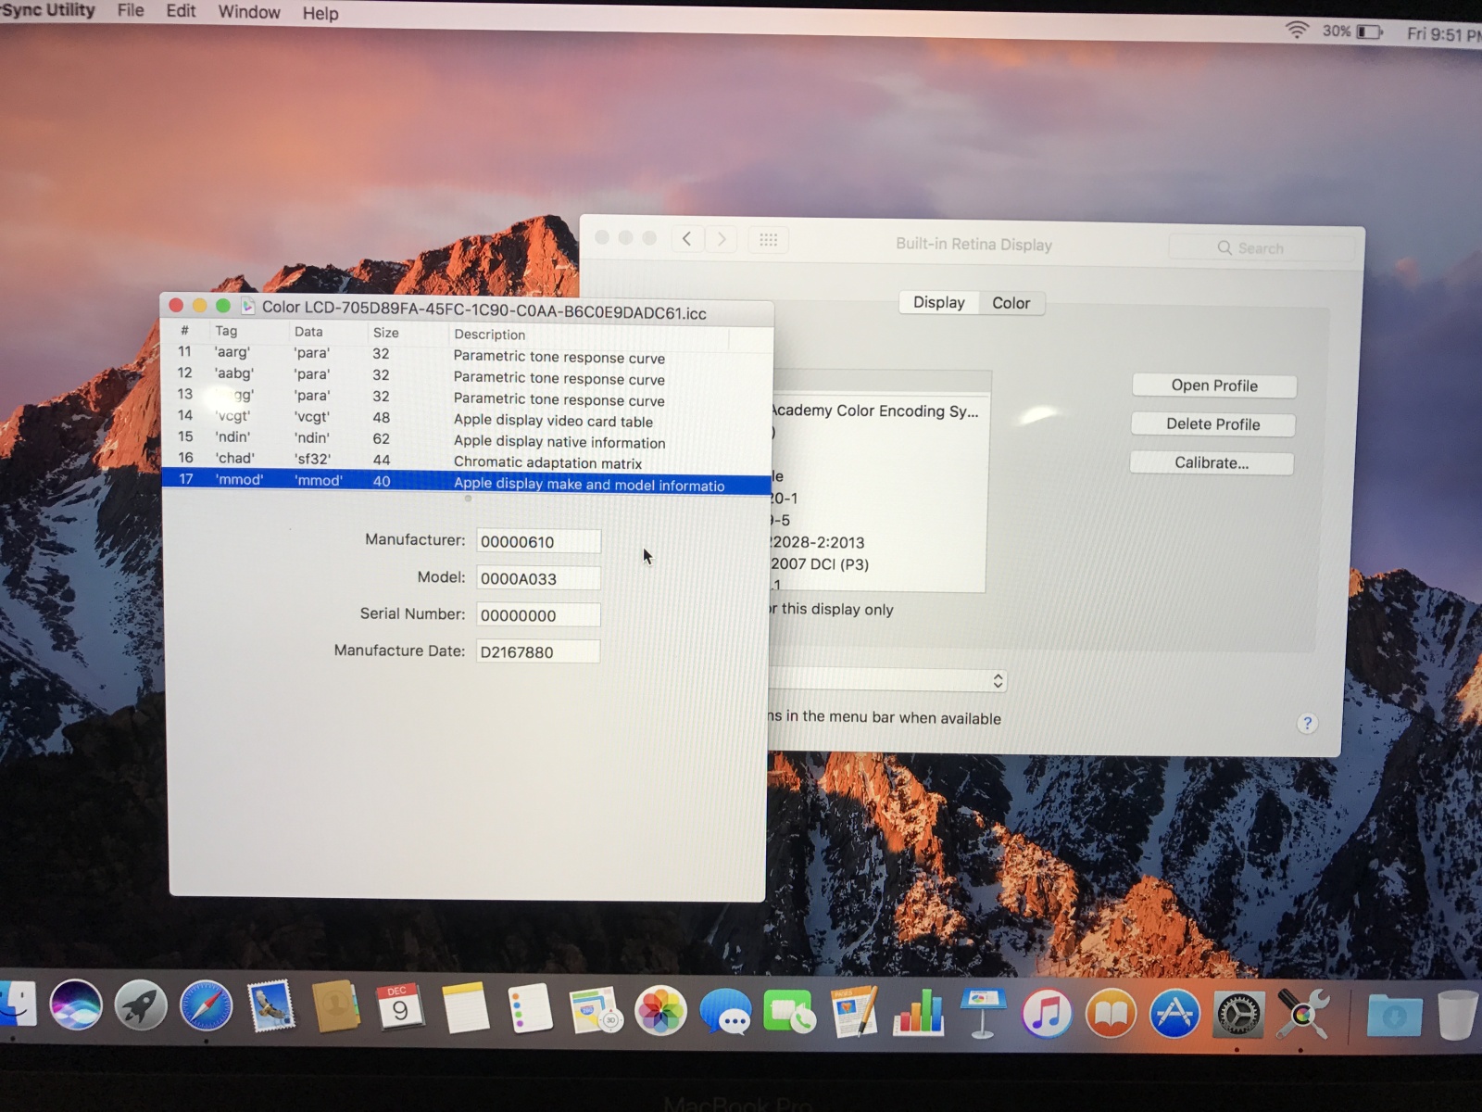The image size is (1482, 1112).
Task: Click Serial Number field 00000000
Action: coord(538,615)
